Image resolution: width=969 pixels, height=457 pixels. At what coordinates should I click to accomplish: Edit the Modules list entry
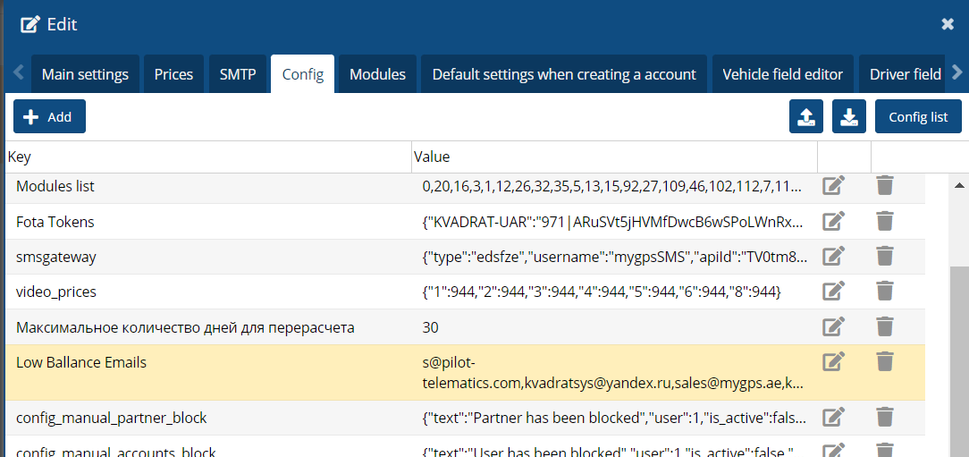[x=833, y=186]
